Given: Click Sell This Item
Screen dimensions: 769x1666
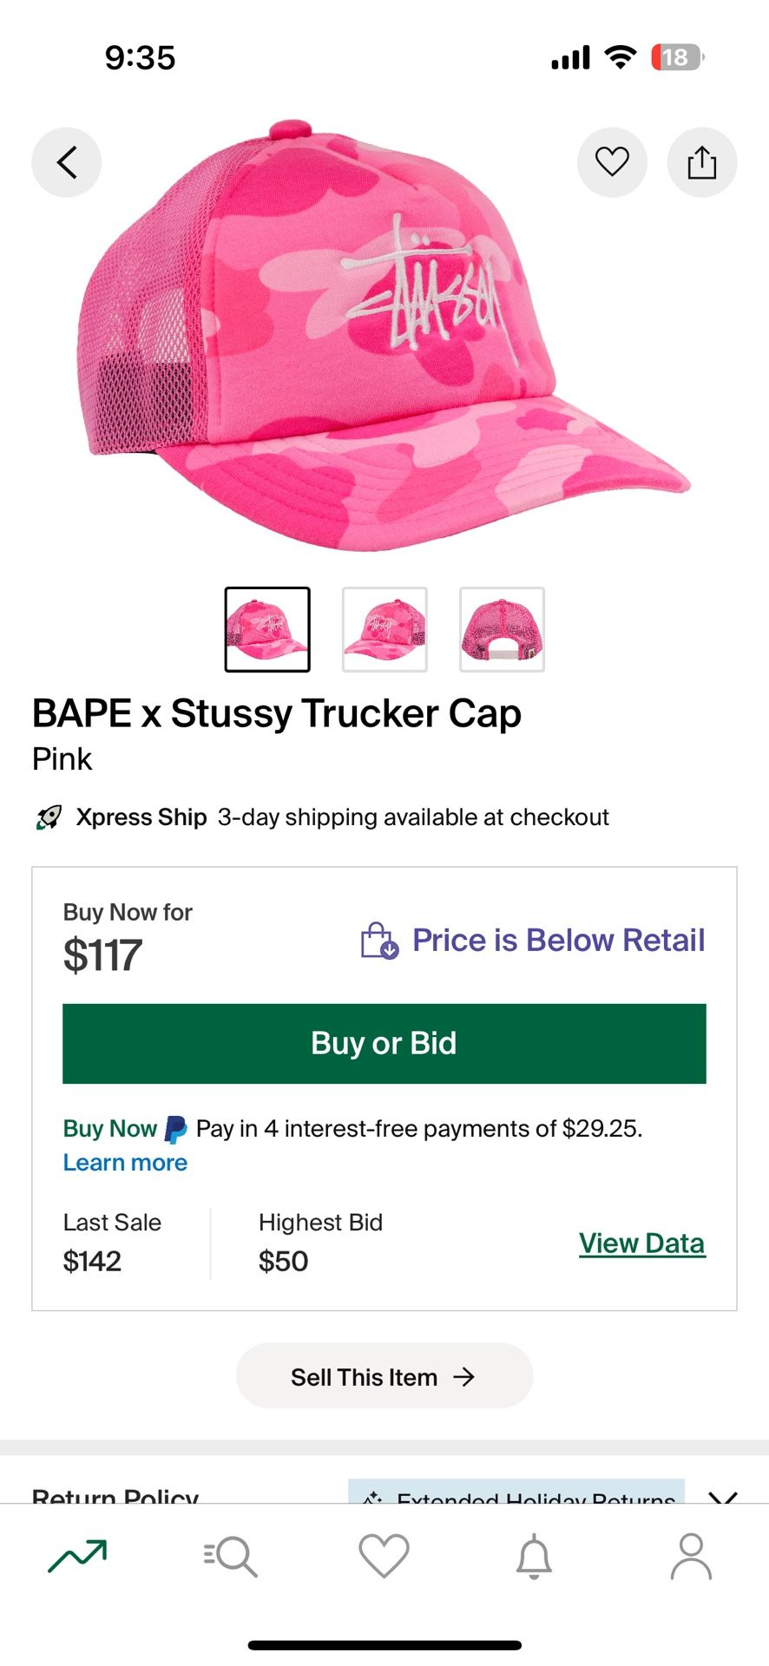Looking at the screenshot, I should click(x=384, y=1376).
